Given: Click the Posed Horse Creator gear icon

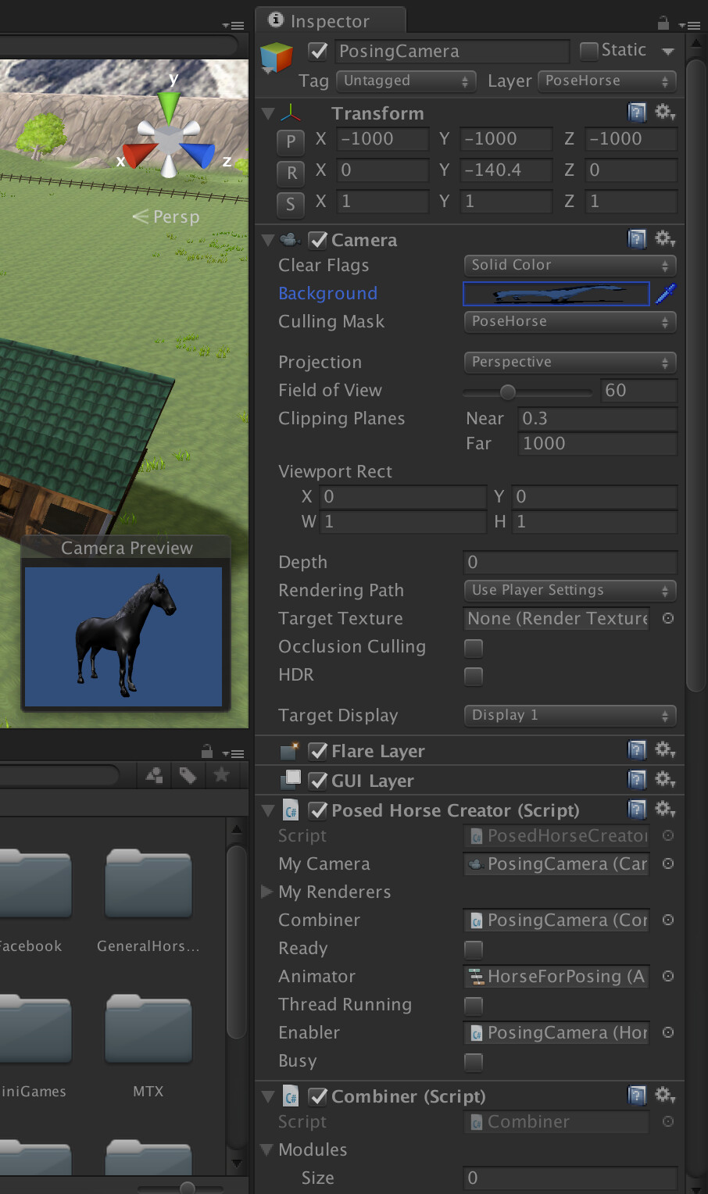Looking at the screenshot, I should 664,809.
